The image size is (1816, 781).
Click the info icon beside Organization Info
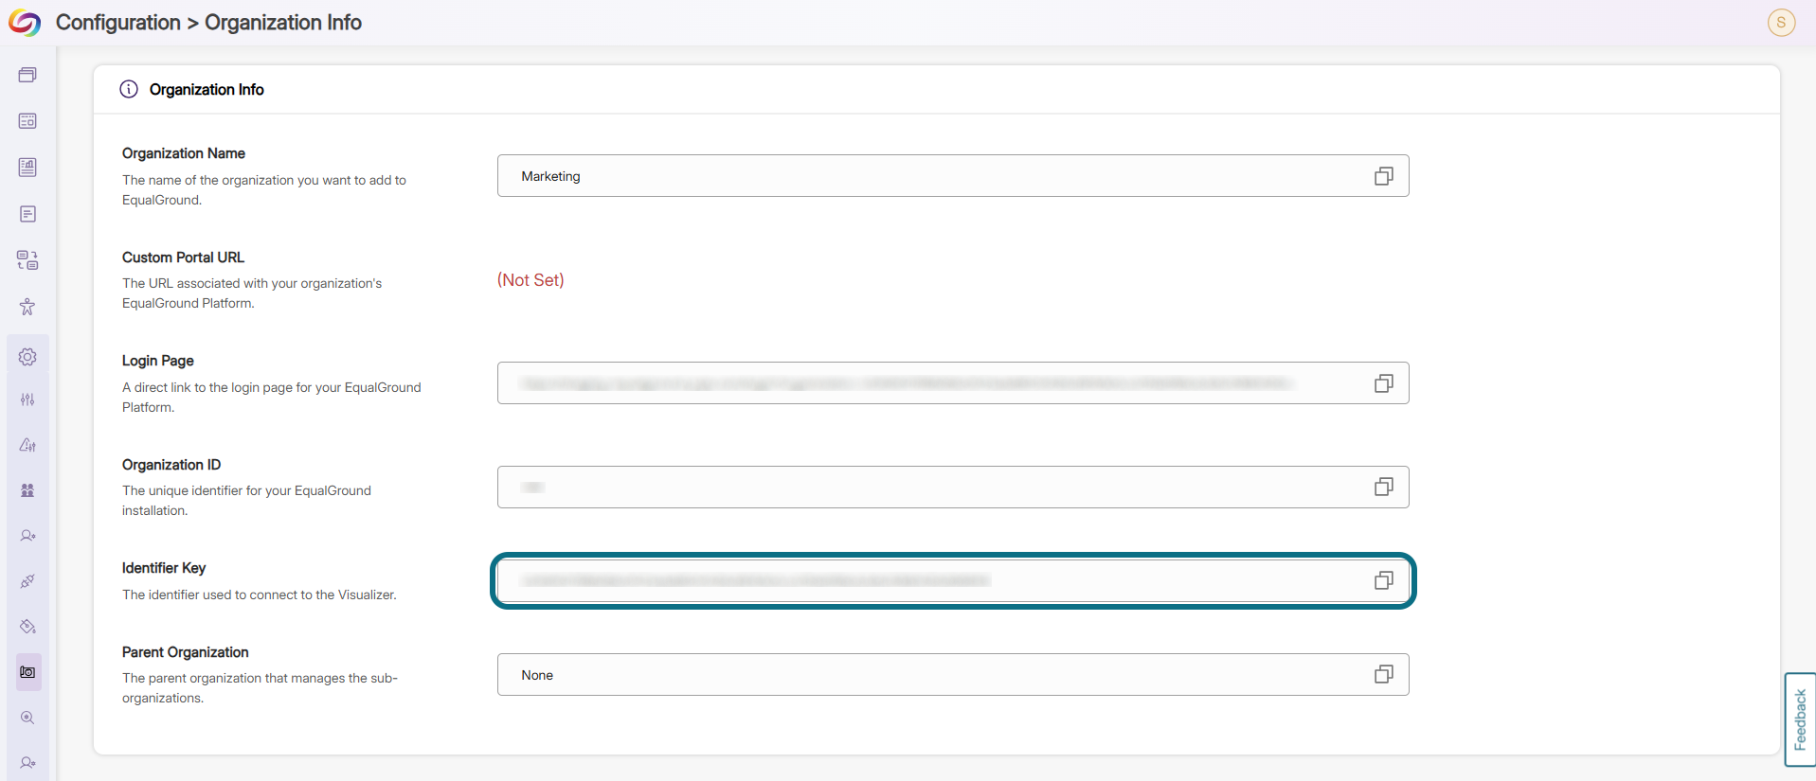[129, 89]
